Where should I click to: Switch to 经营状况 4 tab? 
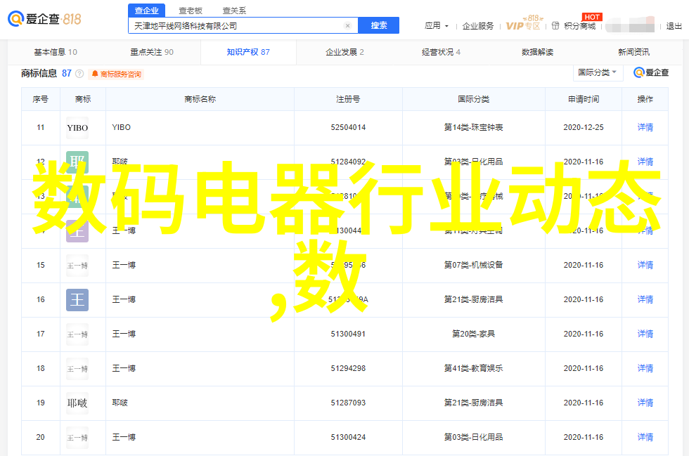442,52
